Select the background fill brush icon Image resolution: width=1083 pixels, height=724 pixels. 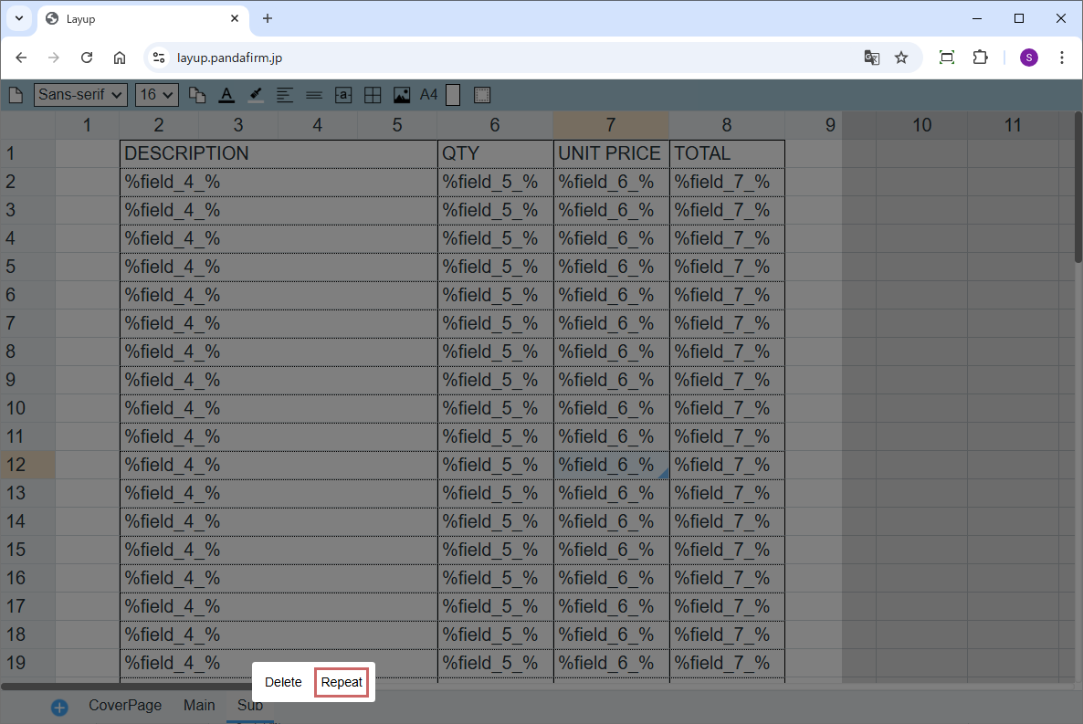256,95
